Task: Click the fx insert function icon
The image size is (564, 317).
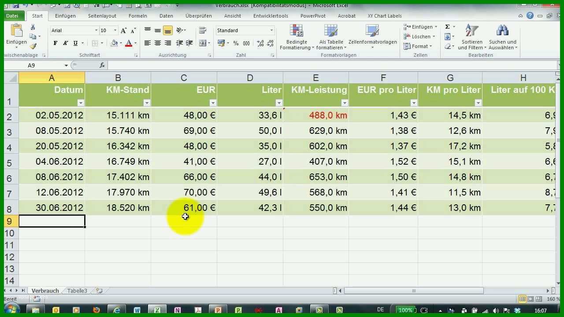Action: (102, 65)
